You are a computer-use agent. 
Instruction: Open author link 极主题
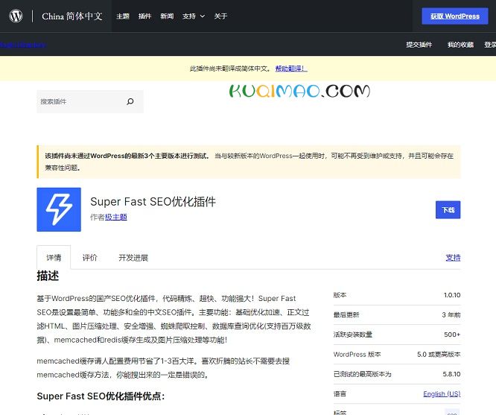tap(115, 217)
